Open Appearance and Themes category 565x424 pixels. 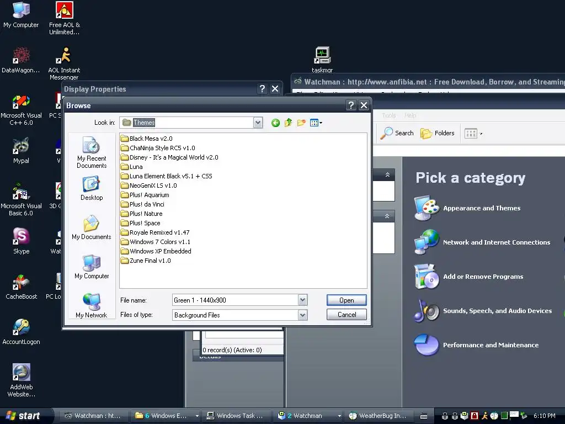point(467,208)
